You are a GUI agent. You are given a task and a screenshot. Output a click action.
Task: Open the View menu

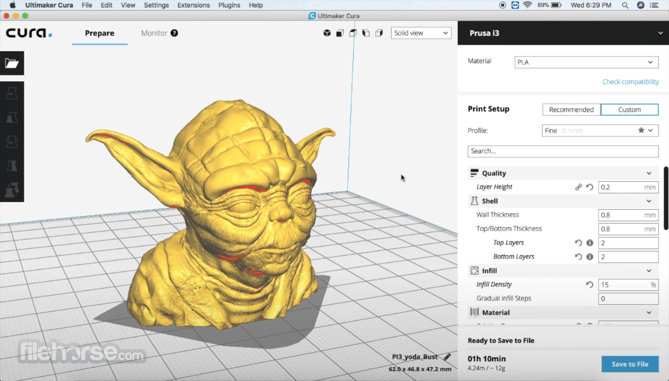pyautogui.click(x=128, y=5)
